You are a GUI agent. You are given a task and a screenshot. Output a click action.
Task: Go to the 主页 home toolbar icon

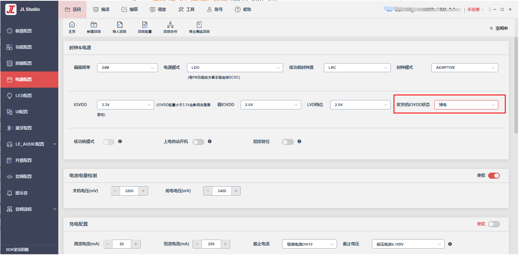[x=72, y=27]
